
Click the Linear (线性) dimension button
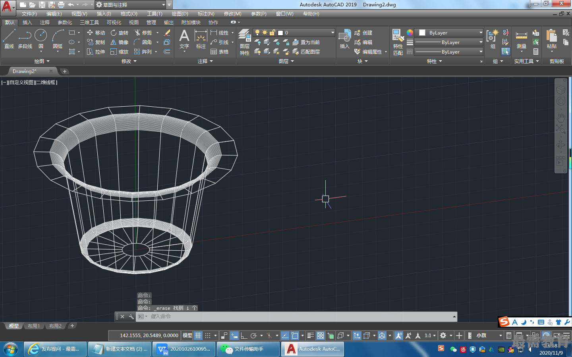220,33
